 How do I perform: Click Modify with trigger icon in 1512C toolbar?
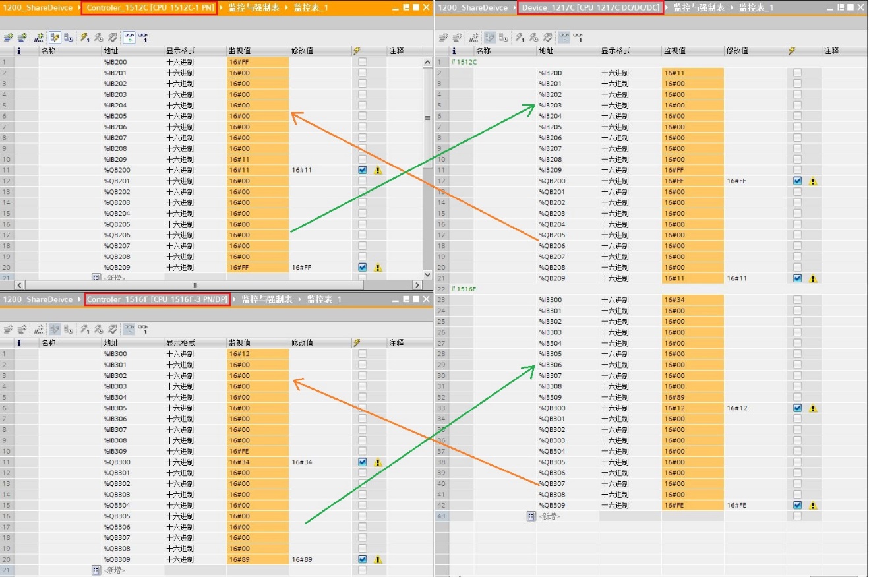[x=98, y=38]
